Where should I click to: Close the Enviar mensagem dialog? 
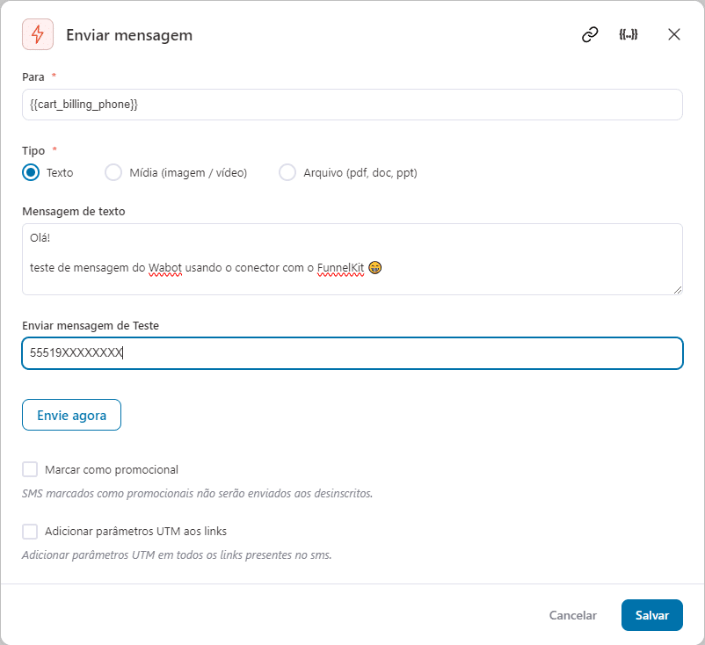coord(674,34)
